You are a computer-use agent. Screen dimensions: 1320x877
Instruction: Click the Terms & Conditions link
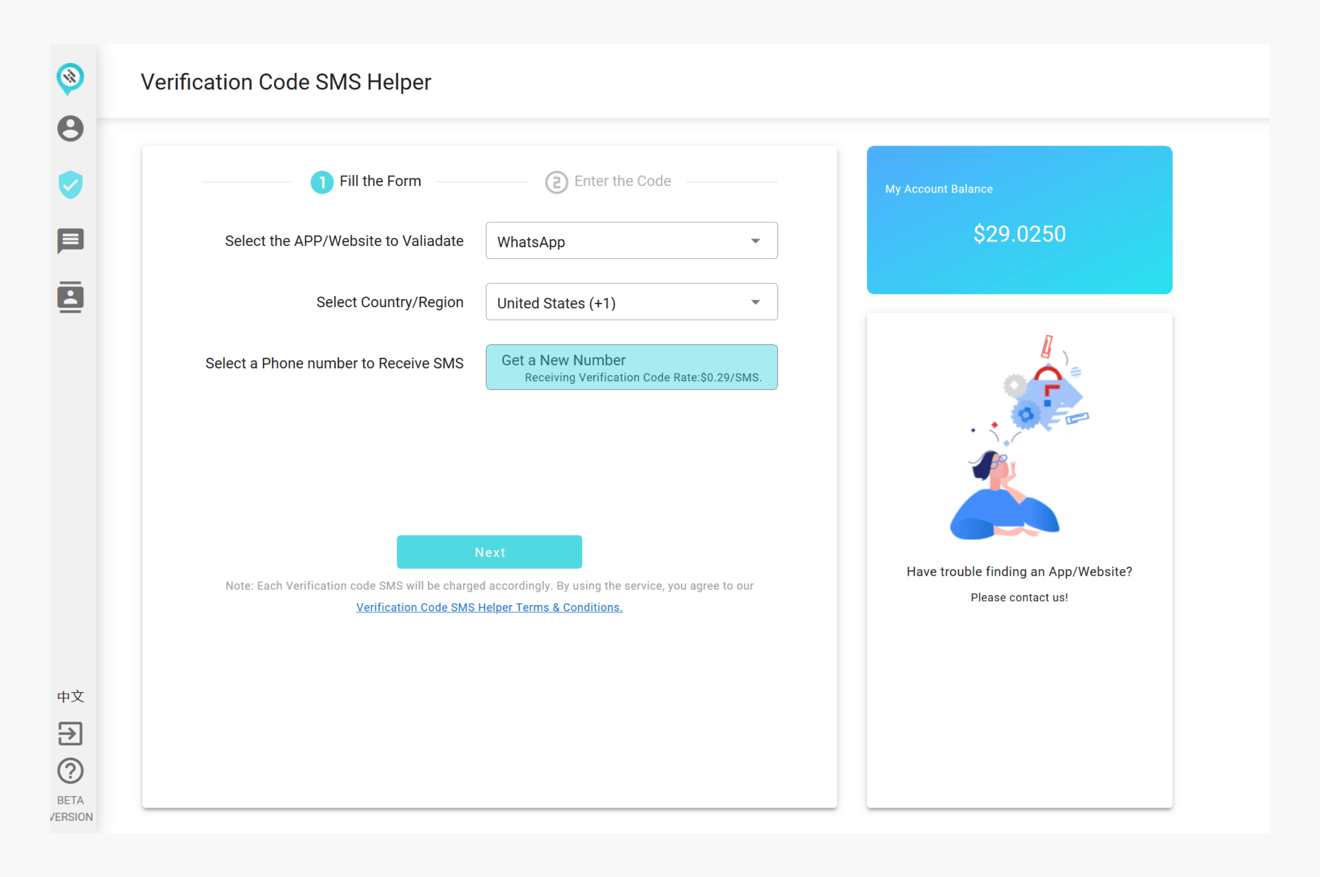[489, 606]
